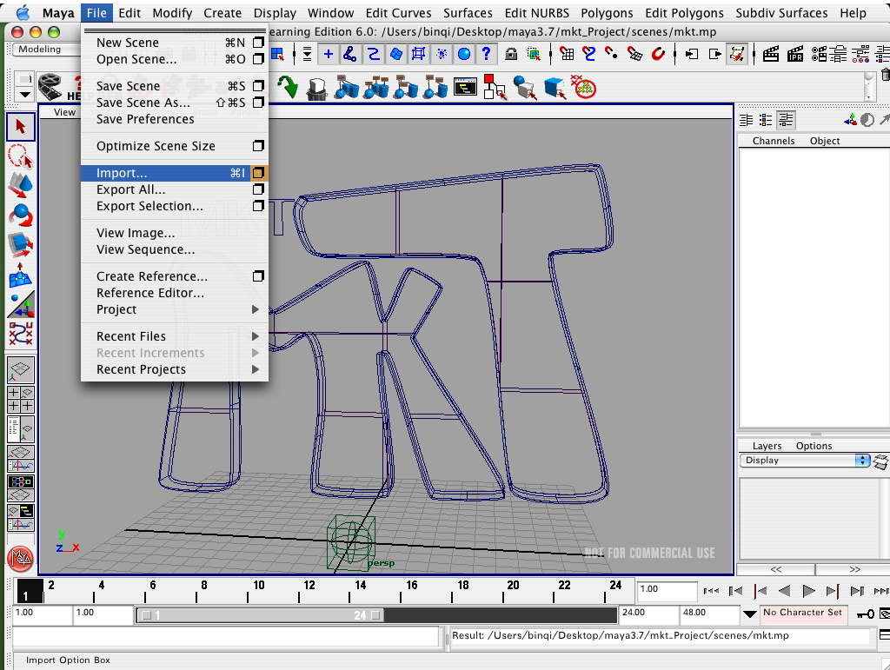Open the Modeling menu set dropdown

[45, 50]
